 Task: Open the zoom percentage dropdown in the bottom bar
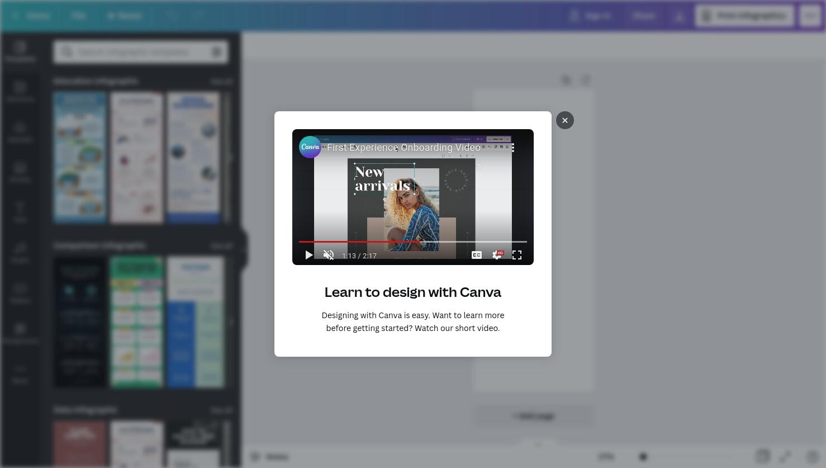point(606,457)
